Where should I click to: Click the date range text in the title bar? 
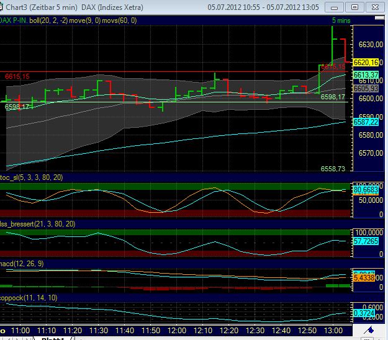coord(263,7)
